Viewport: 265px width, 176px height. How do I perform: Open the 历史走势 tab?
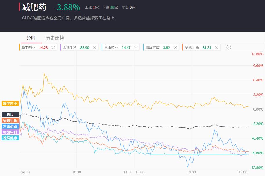(55, 38)
